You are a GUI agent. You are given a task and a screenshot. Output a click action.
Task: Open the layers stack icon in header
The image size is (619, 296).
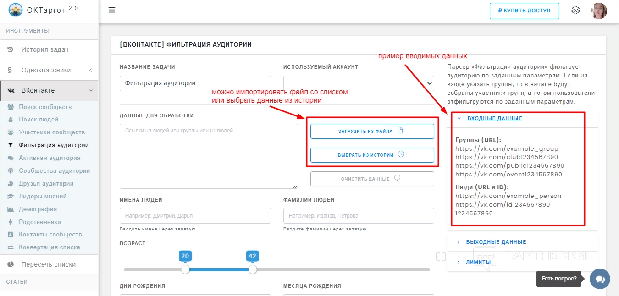pyautogui.click(x=575, y=11)
